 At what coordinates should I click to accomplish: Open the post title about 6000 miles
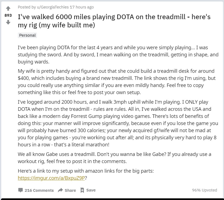click(114, 21)
